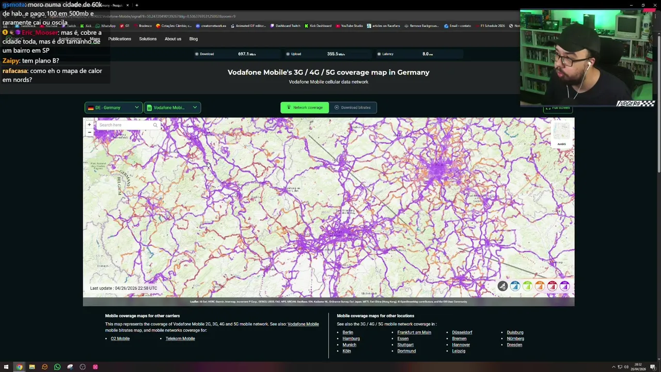661x372 pixels.
Task: Zoom in on the coverage map
Action: click(x=89, y=125)
